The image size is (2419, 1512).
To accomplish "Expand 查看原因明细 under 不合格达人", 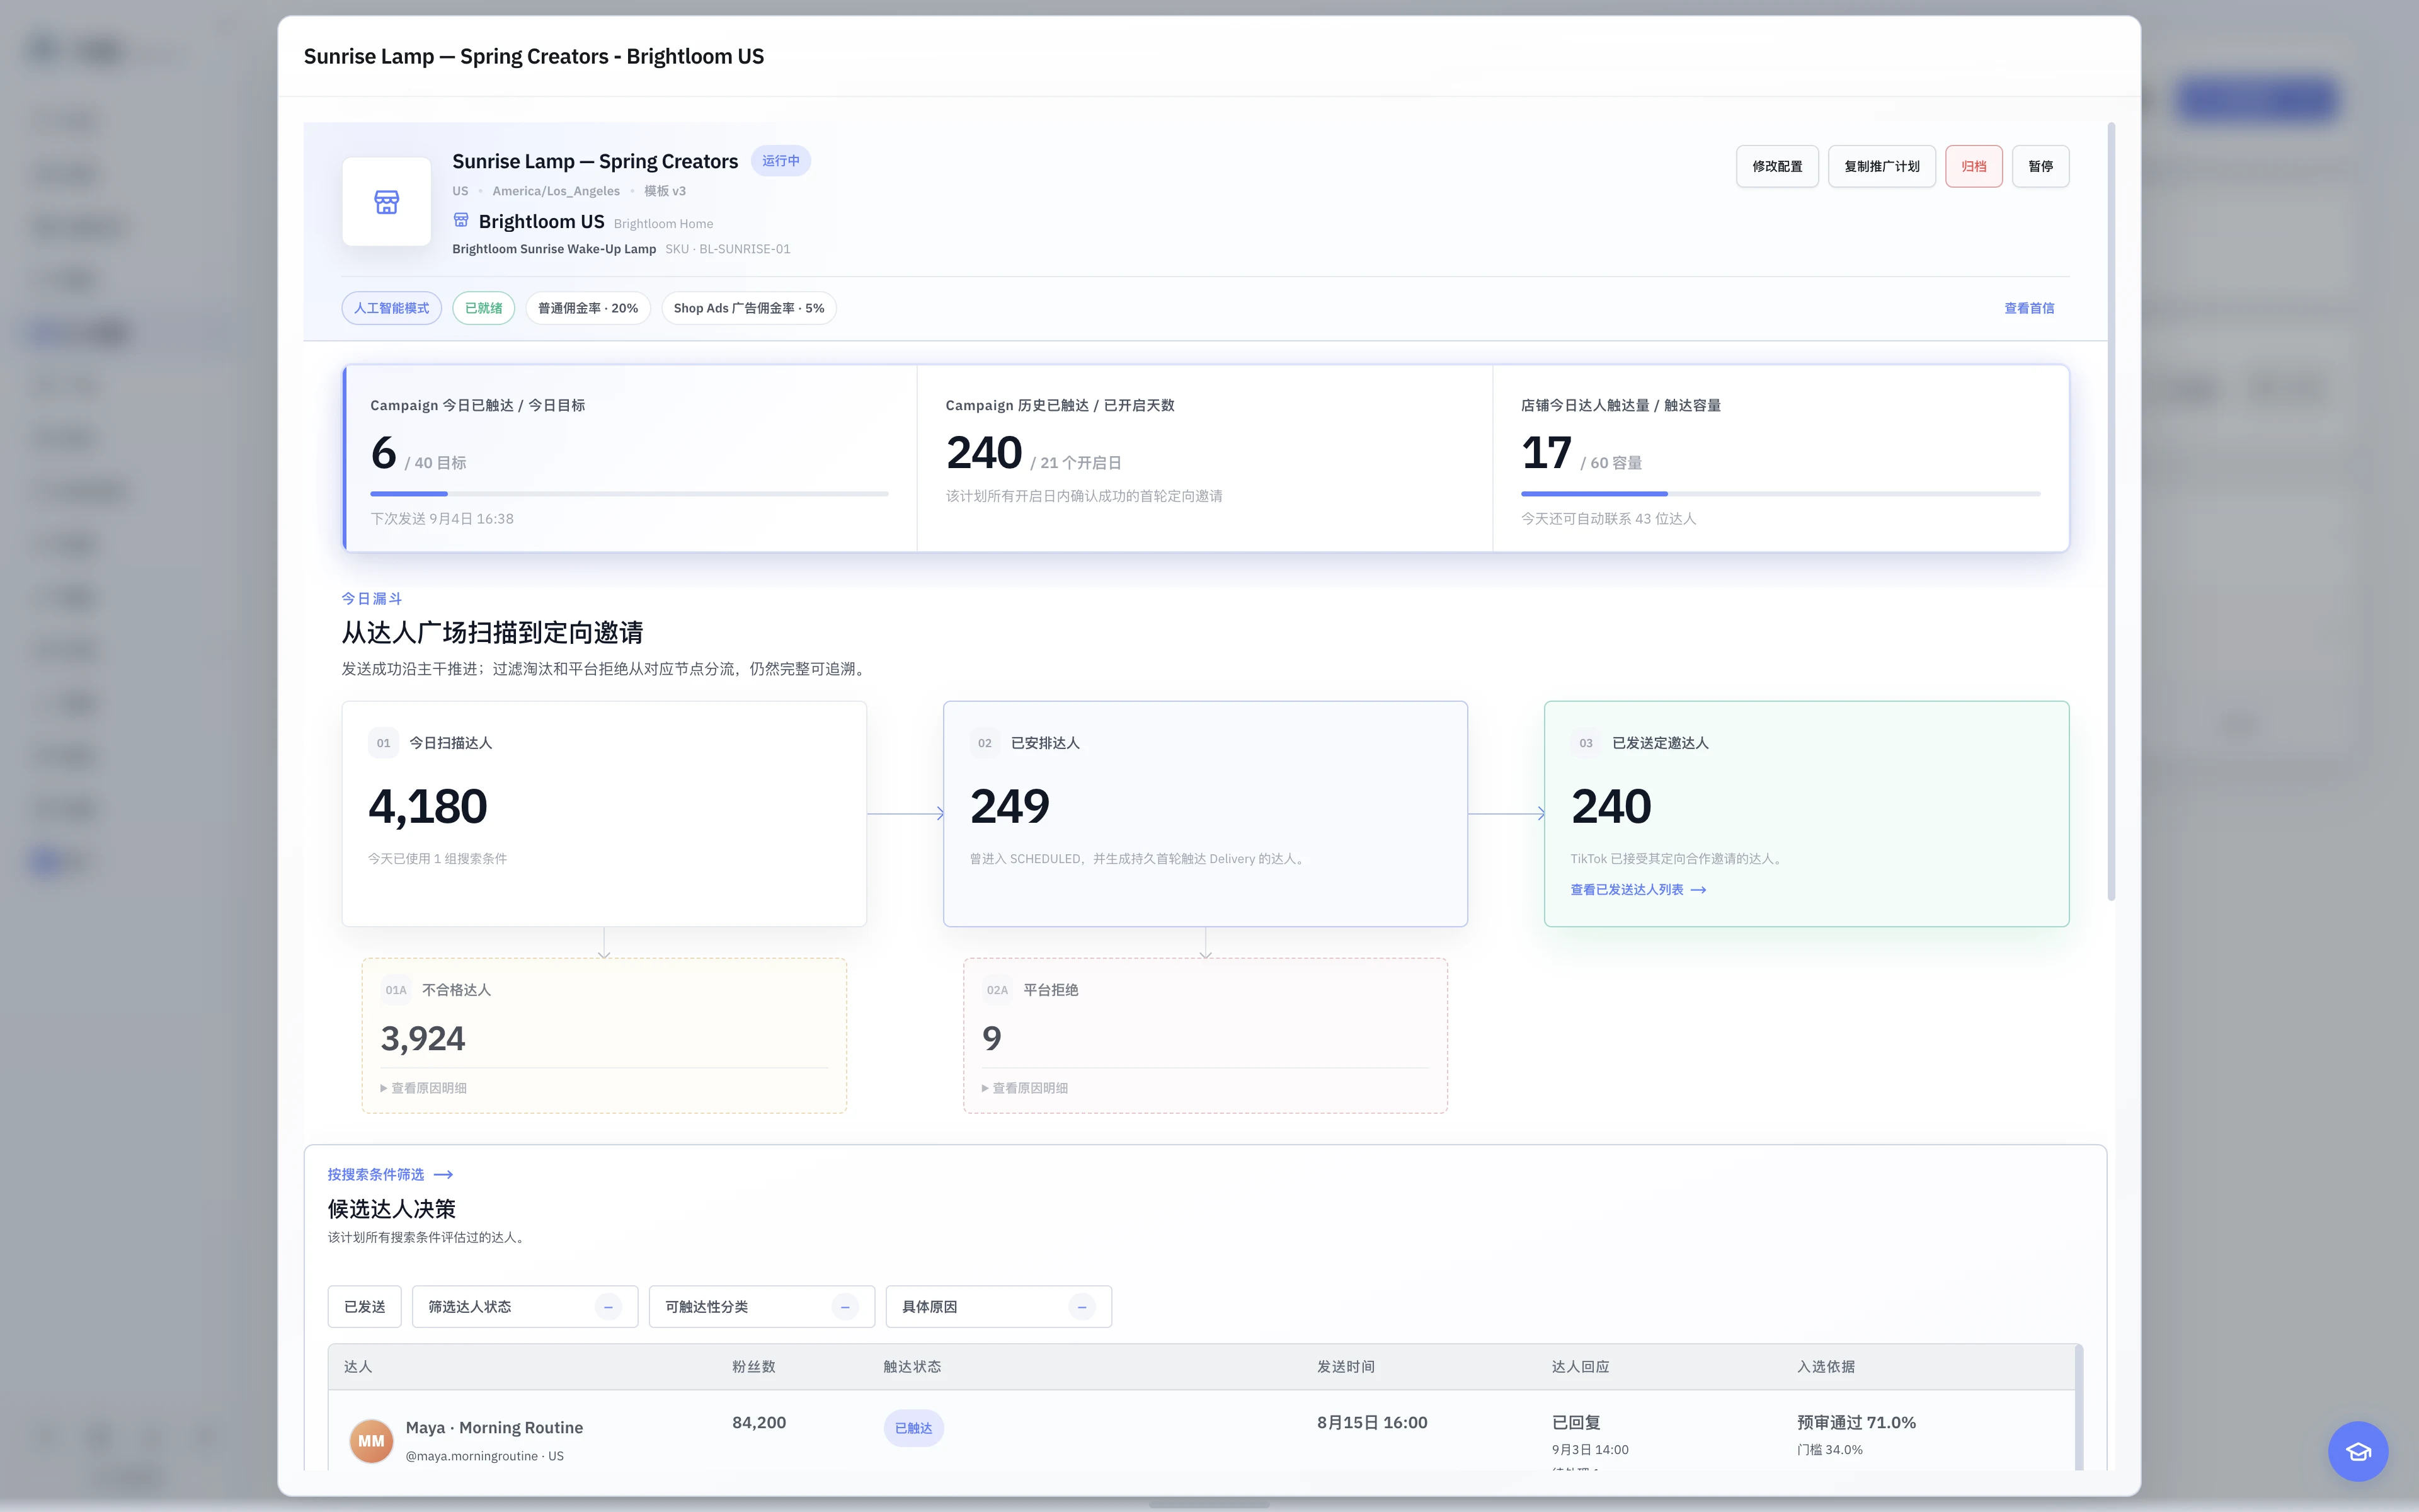I will (x=424, y=1088).
